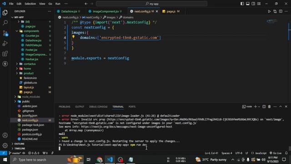
Task: Click the errors and warnings count
Action: point(34,153)
